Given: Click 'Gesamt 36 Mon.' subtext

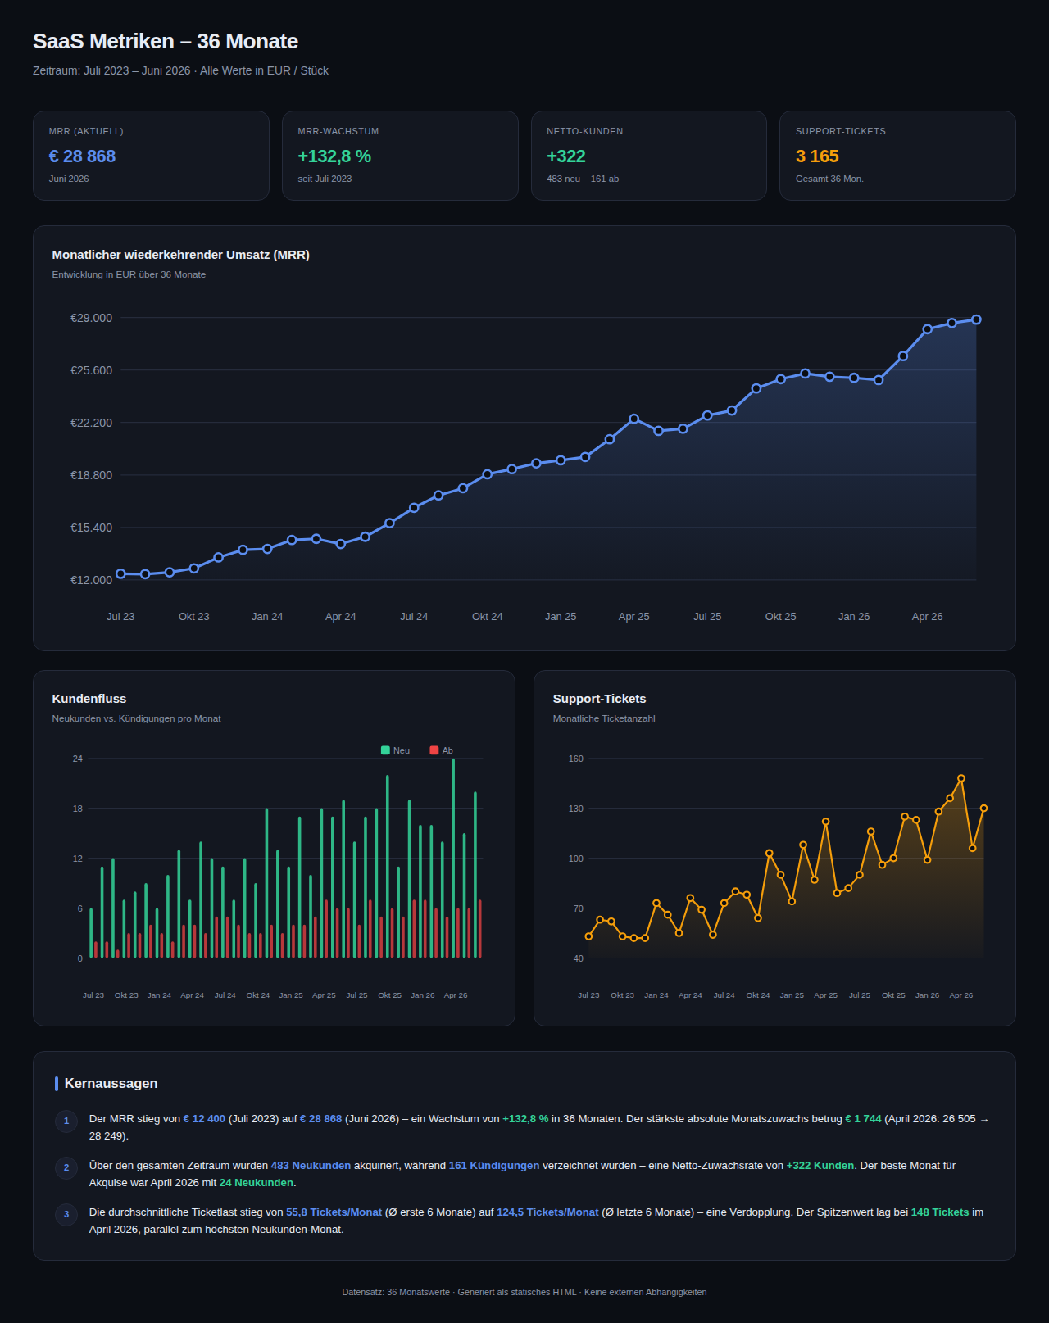Looking at the screenshot, I should pyautogui.click(x=829, y=179).
